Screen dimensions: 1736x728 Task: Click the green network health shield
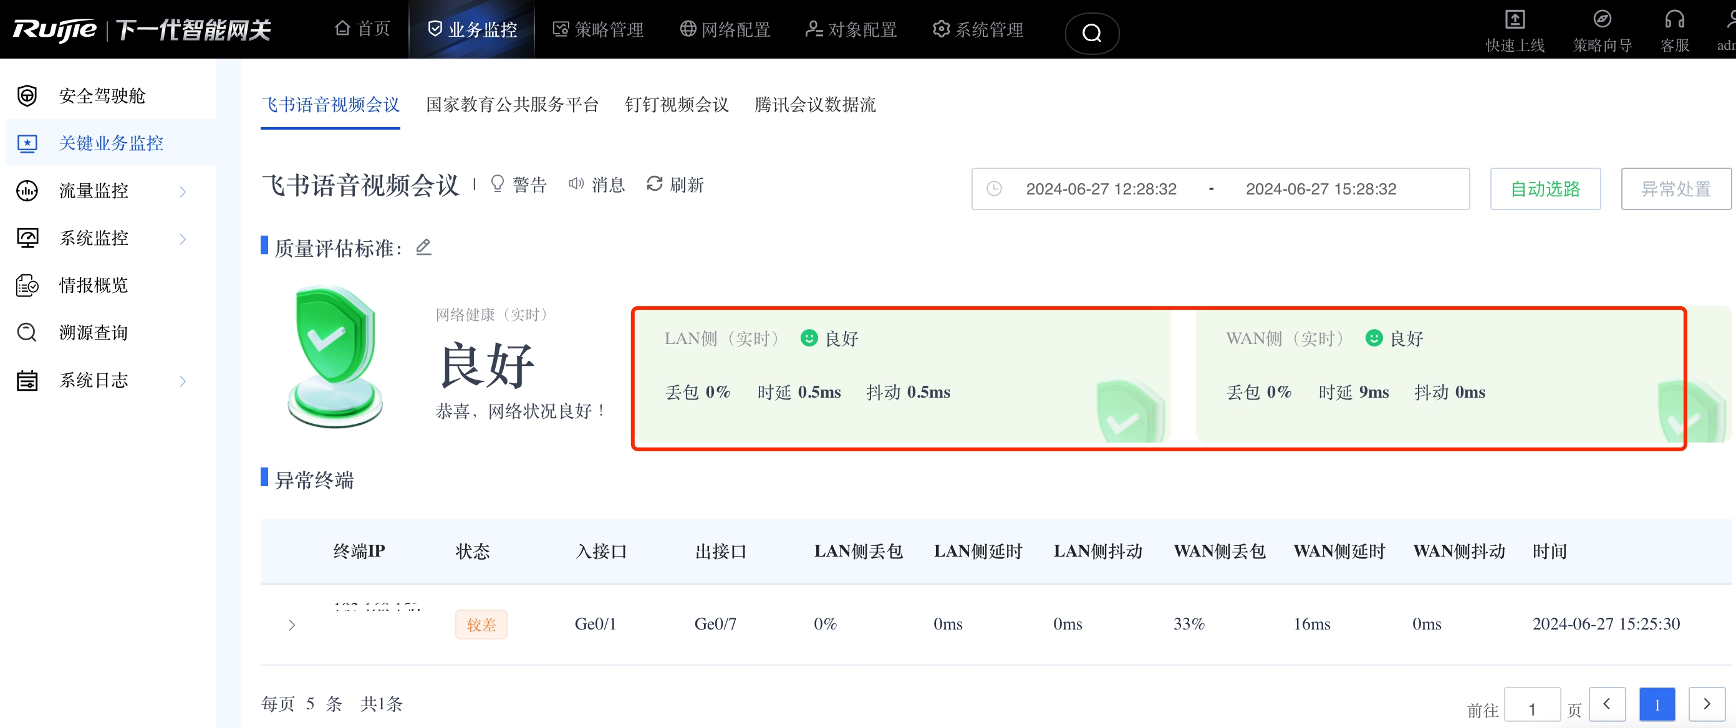335,357
